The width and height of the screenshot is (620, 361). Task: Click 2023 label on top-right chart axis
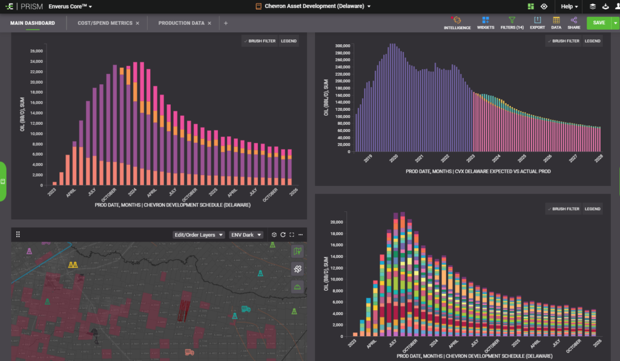coord(470,158)
